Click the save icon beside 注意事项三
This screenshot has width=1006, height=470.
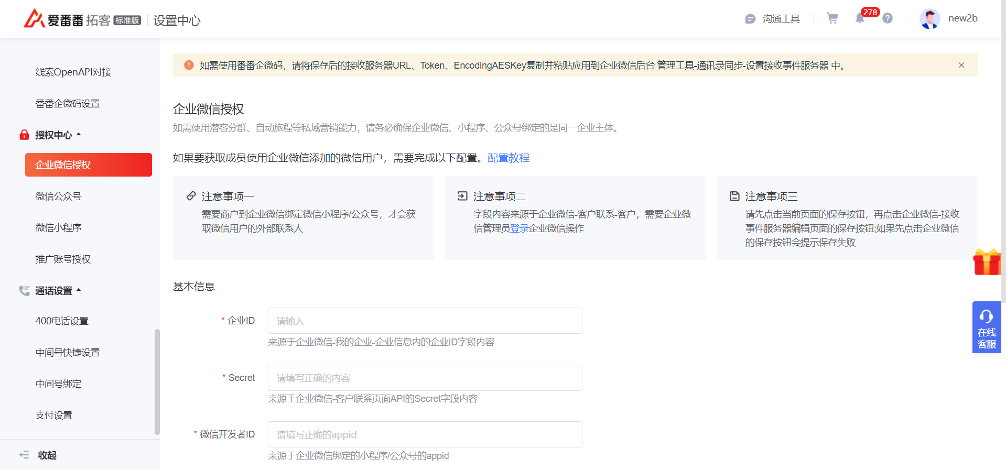734,196
